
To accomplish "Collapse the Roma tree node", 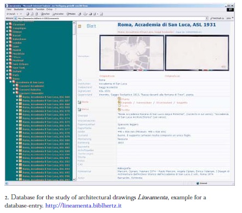I will coord(7,78).
